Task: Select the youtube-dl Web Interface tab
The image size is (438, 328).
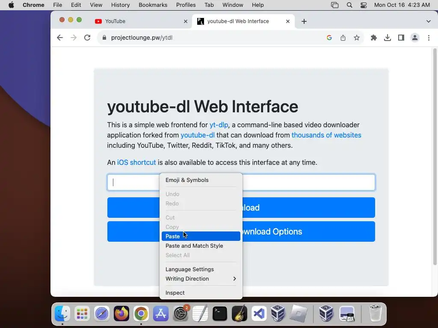Action: pyautogui.click(x=243, y=21)
